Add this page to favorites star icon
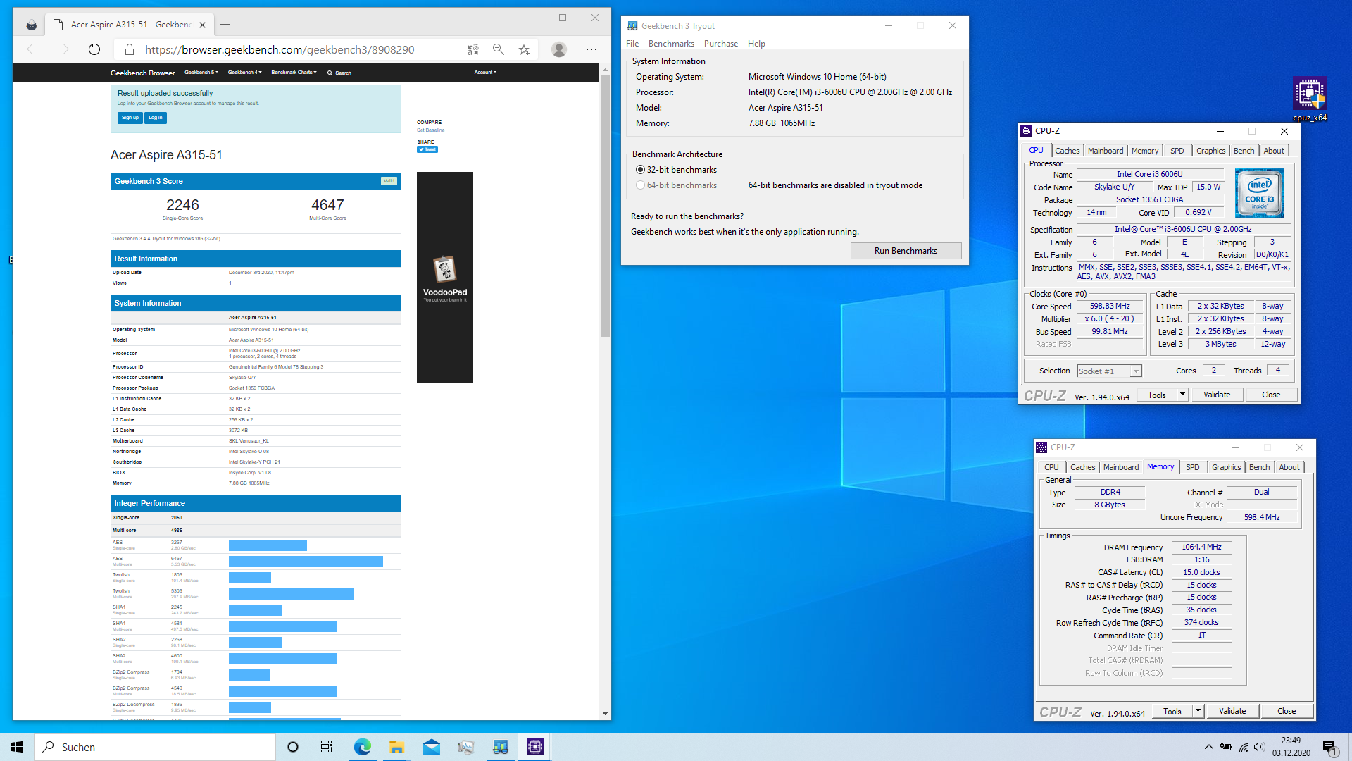This screenshot has width=1352, height=761. click(524, 49)
